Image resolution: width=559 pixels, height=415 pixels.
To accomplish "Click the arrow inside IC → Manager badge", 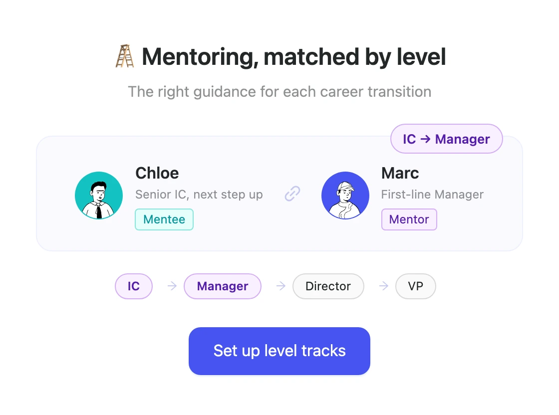I will (425, 139).
